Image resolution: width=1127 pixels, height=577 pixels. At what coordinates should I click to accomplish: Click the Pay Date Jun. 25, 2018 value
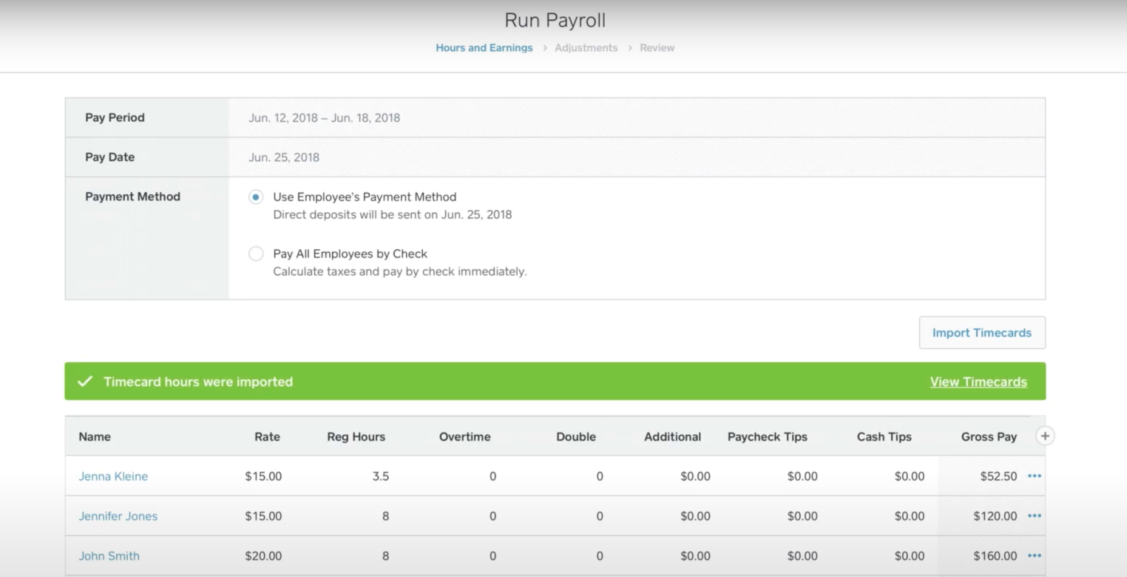click(284, 157)
